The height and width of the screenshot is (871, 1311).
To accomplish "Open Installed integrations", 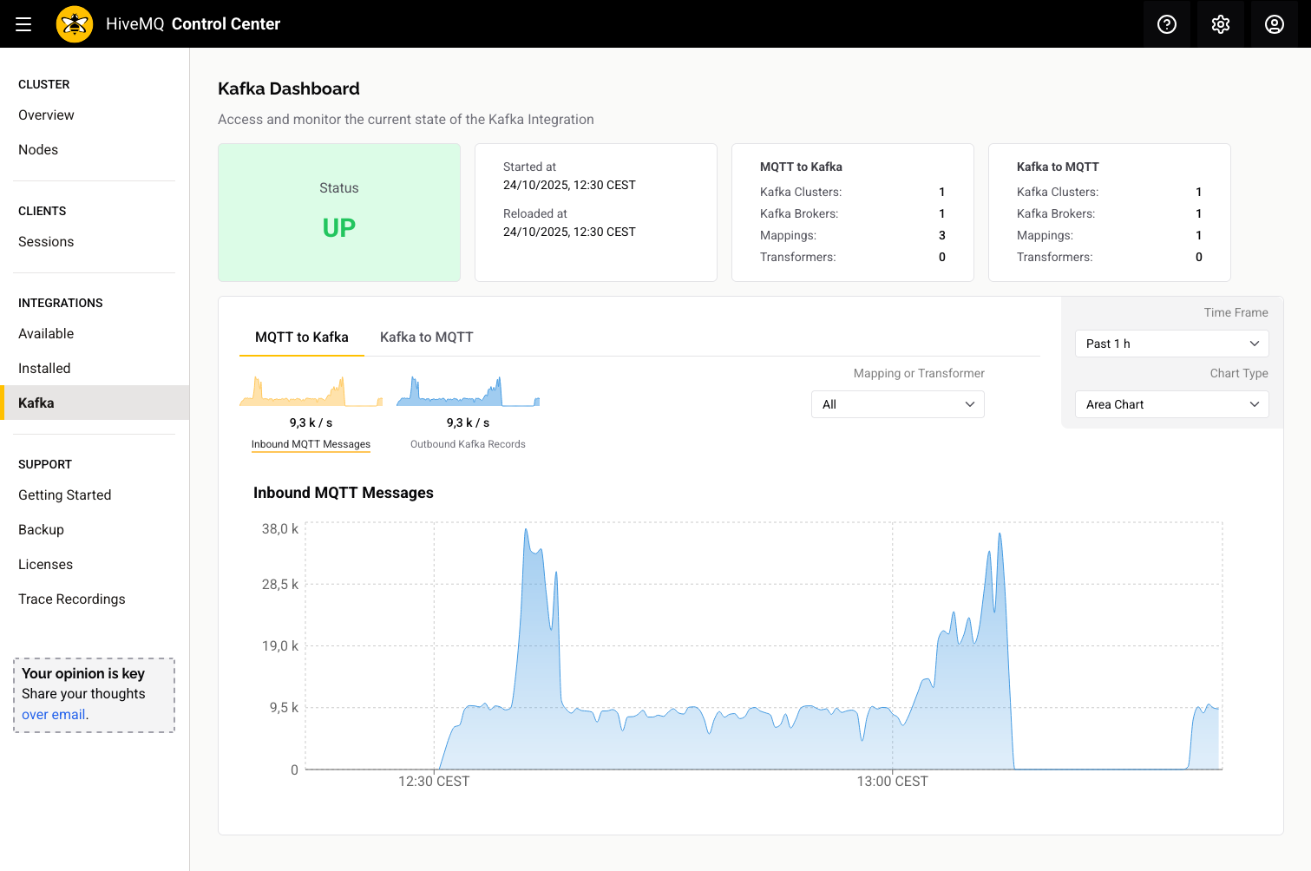I will 44,369.
